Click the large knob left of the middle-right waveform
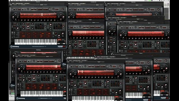This screenshot has width=179, height=101. (121, 35)
